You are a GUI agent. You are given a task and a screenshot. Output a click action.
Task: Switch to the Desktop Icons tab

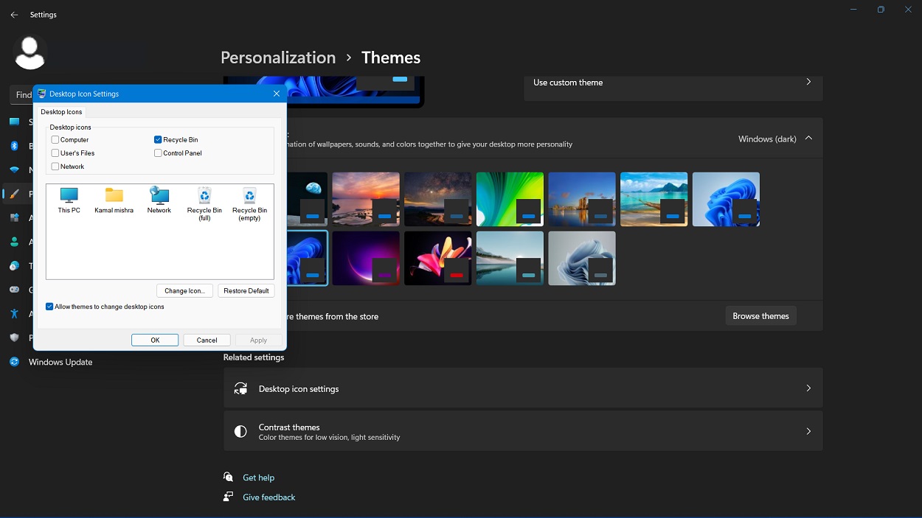(61, 111)
